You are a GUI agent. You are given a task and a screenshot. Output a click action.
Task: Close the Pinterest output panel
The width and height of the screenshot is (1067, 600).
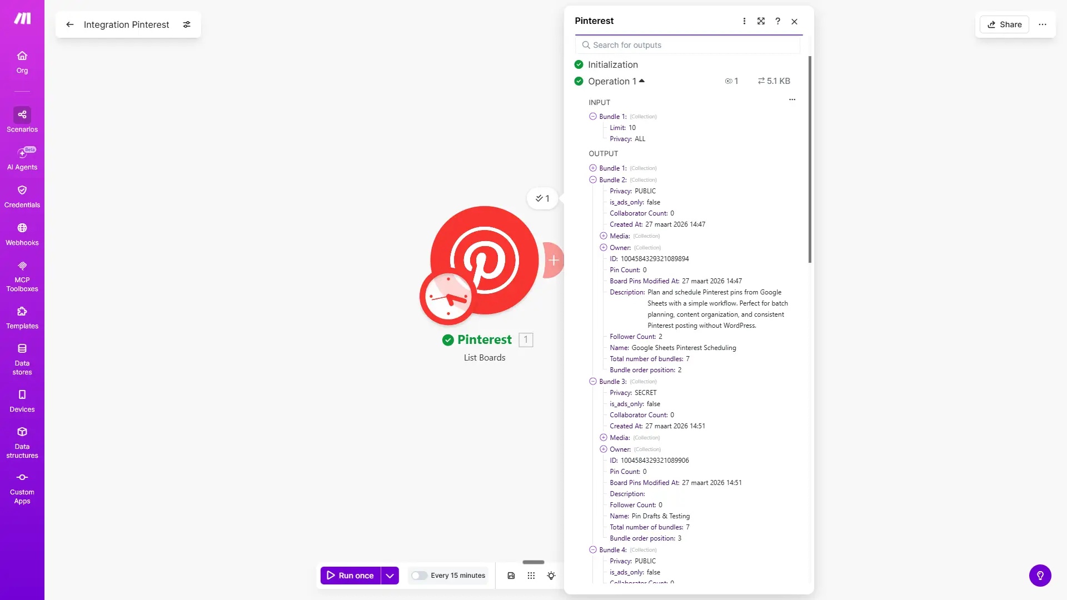tap(794, 22)
